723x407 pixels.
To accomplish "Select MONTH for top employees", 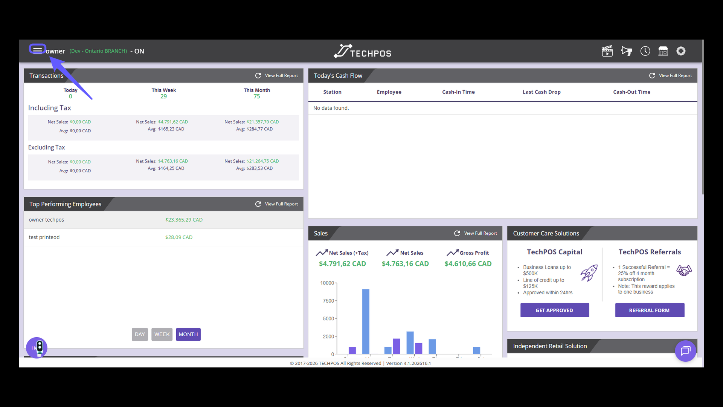I will (x=188, y=334).
